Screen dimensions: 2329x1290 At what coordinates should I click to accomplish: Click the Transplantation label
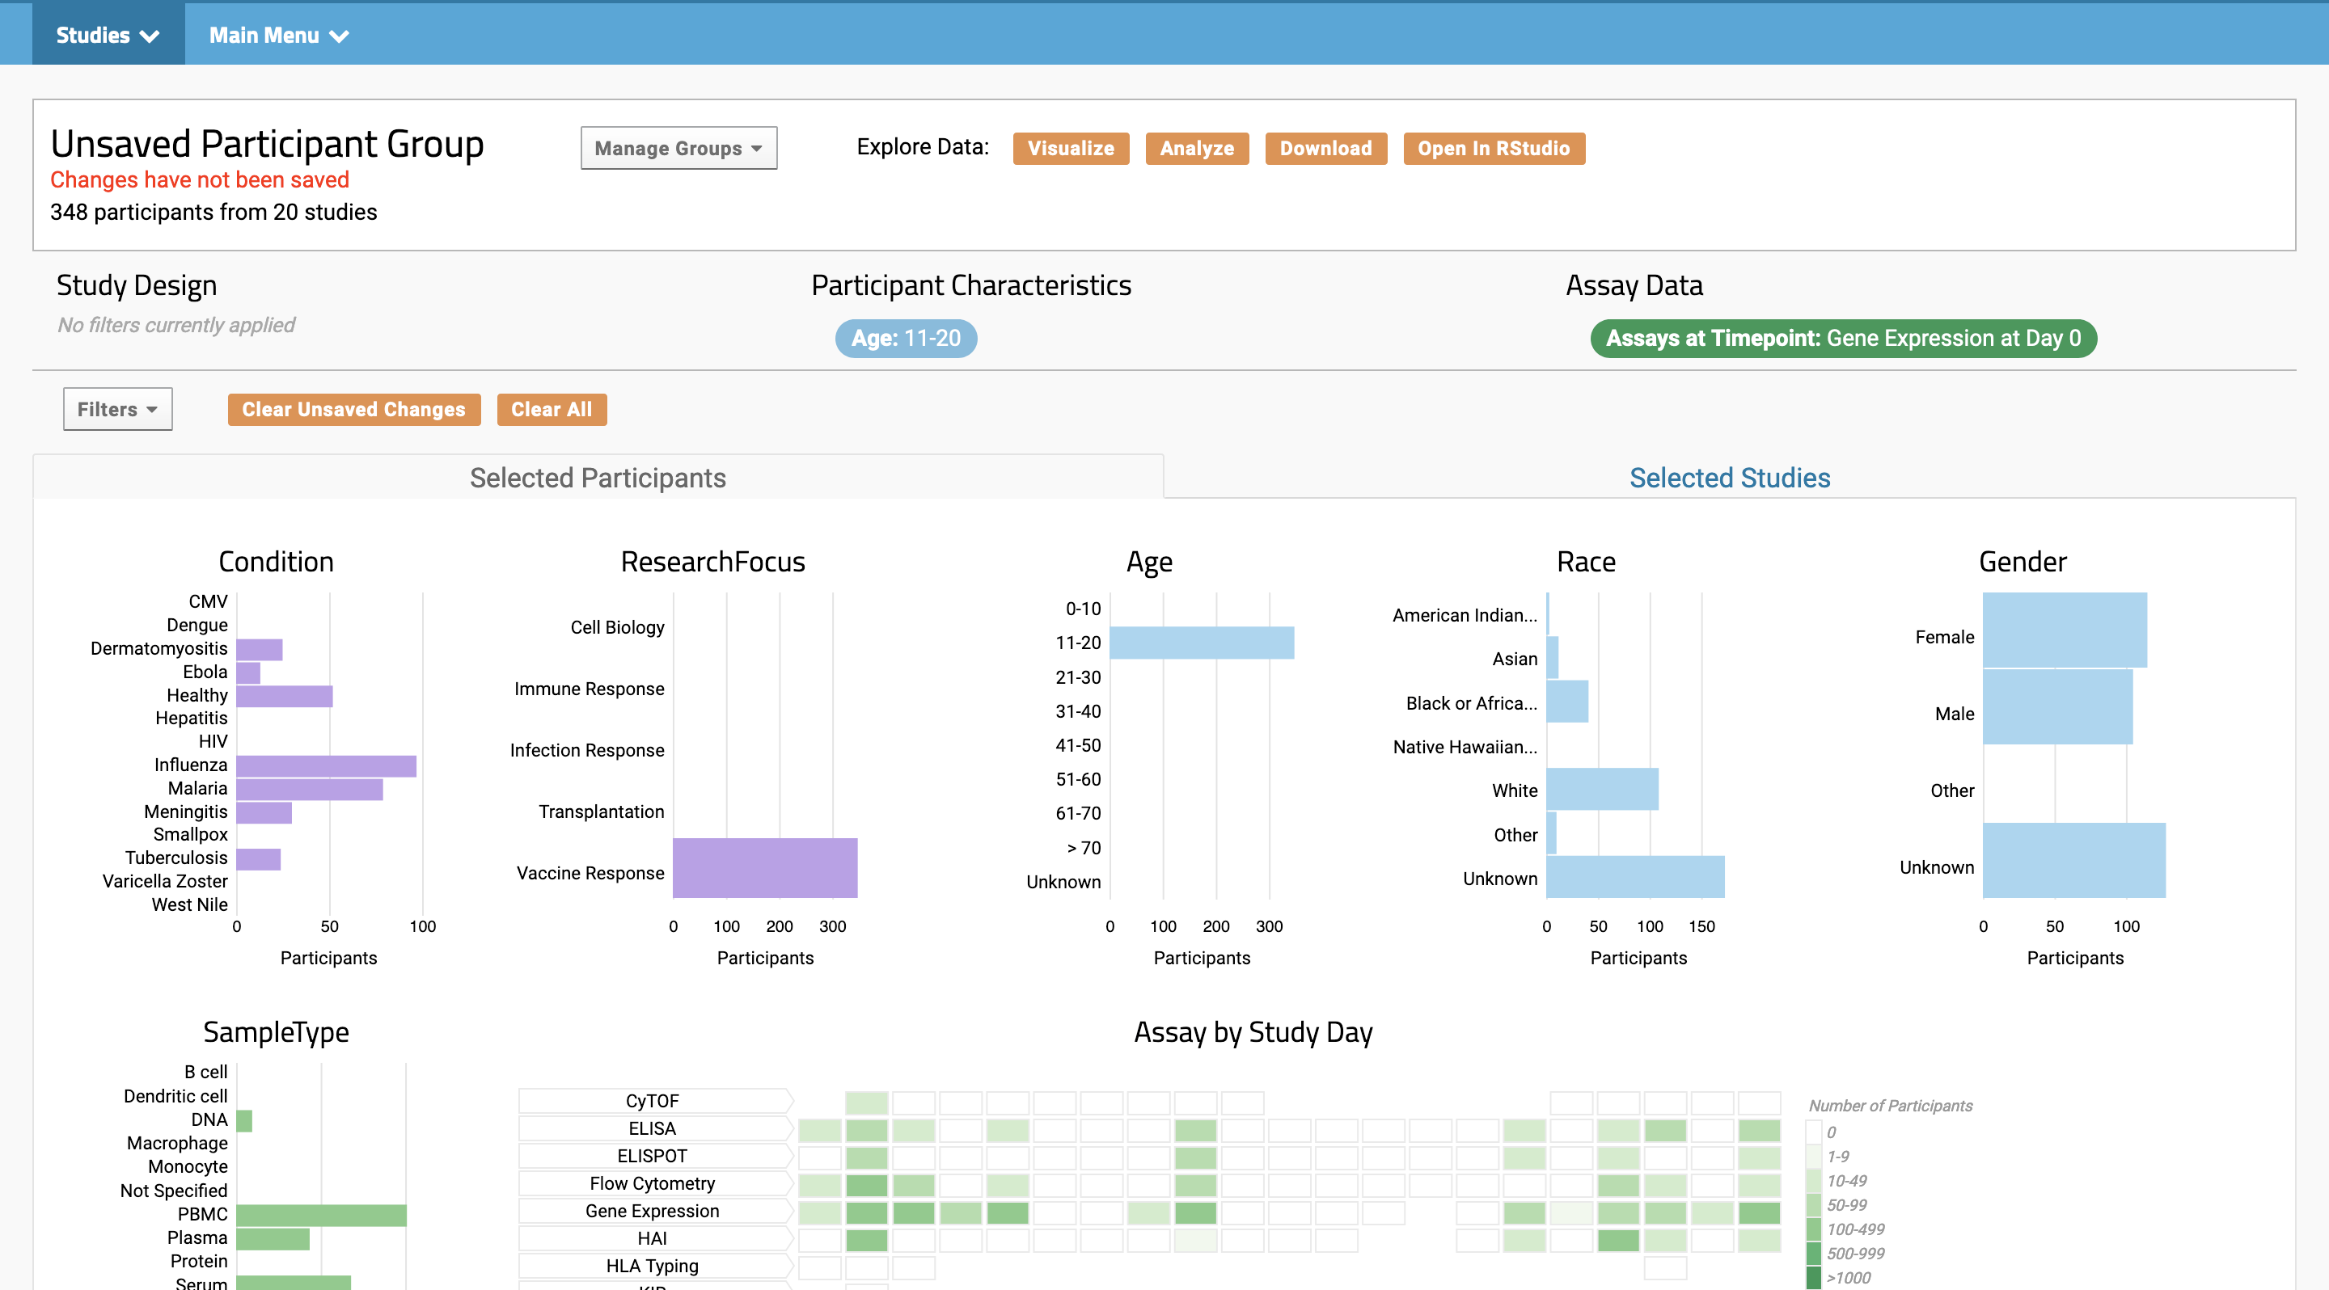pos(601,812)
